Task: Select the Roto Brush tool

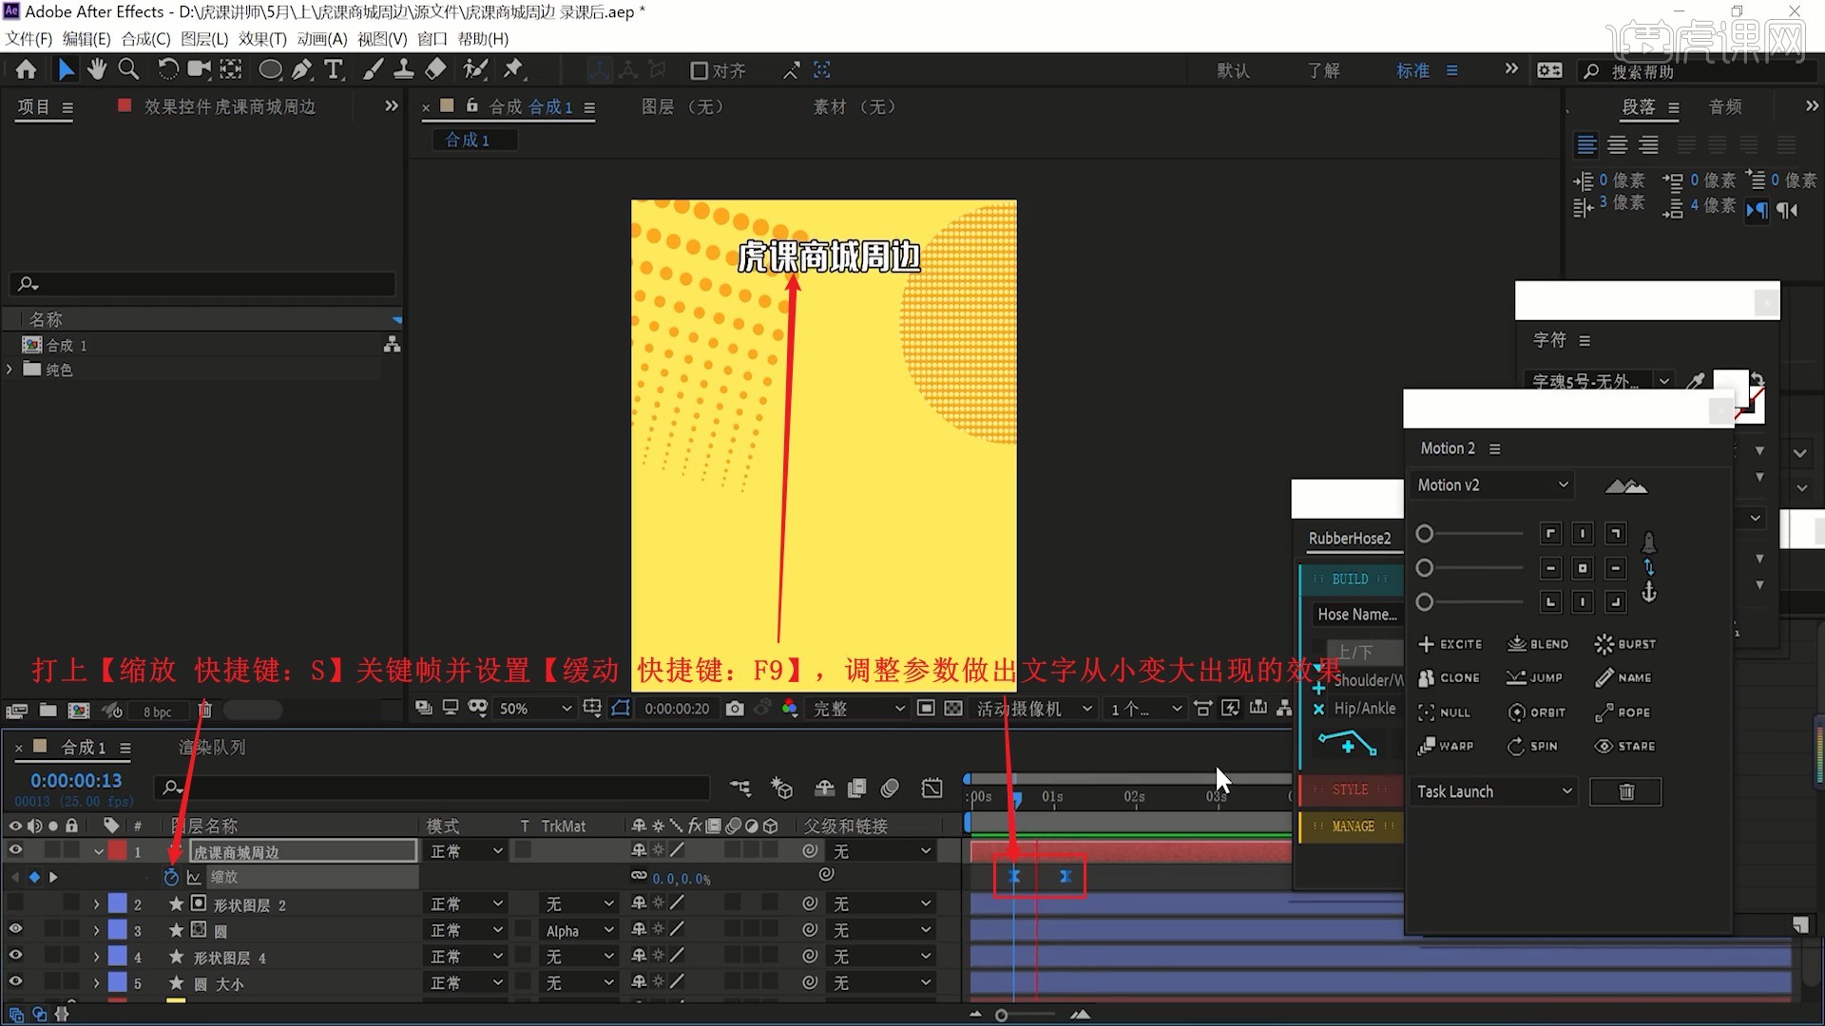Action: click(475, 69)
